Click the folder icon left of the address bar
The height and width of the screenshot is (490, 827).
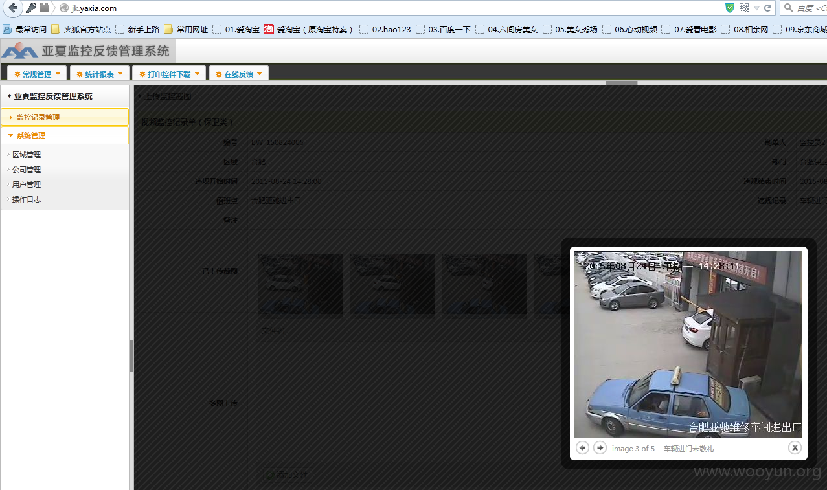tap(44, 8)
